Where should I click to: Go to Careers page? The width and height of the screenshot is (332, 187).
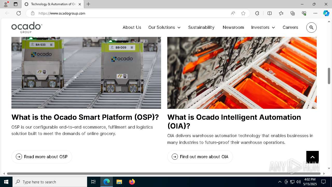(290, 28)
